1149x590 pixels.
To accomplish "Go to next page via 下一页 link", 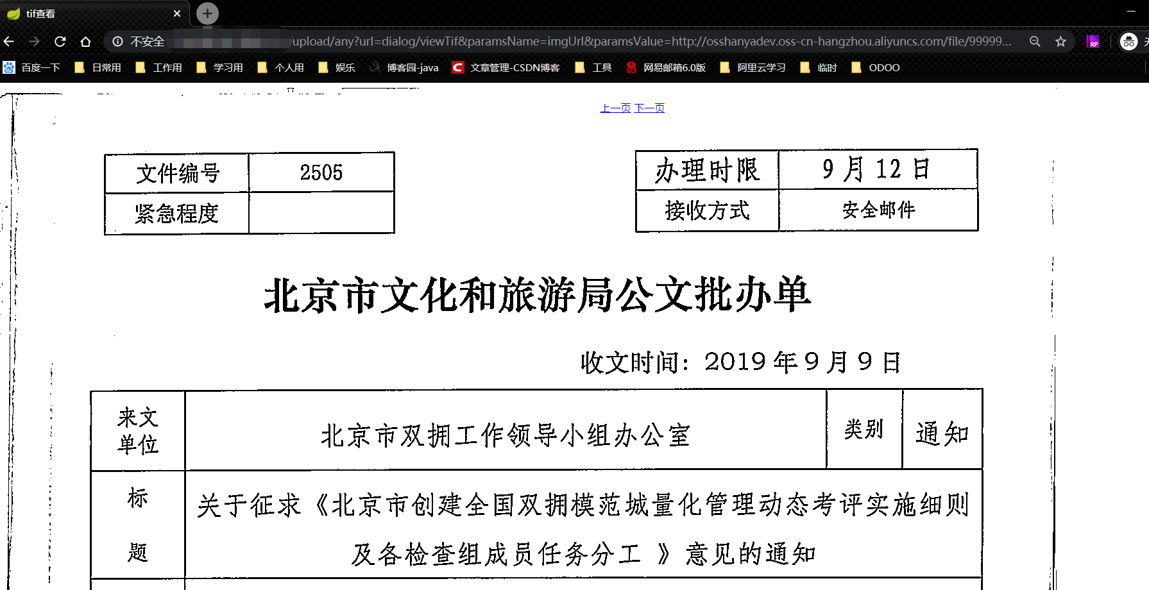I will pos(649,108).
